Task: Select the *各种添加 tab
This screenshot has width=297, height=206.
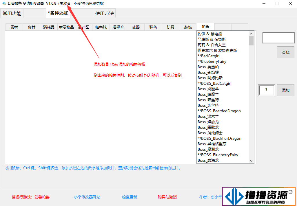Action: point(58,13)
